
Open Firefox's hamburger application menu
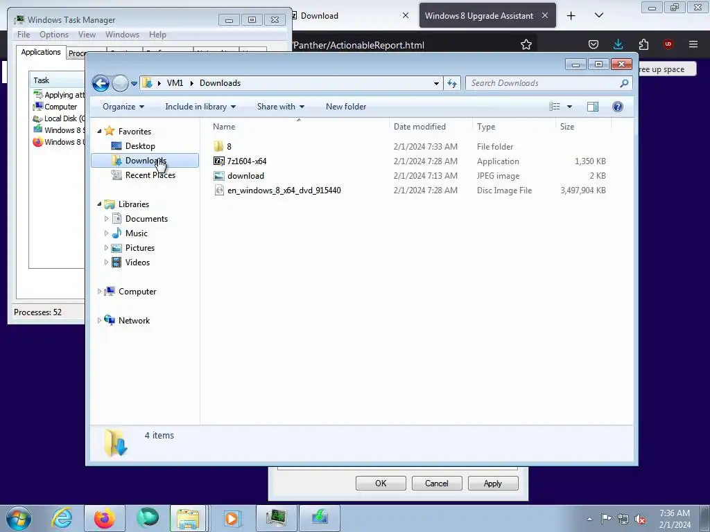click(693, 44)
